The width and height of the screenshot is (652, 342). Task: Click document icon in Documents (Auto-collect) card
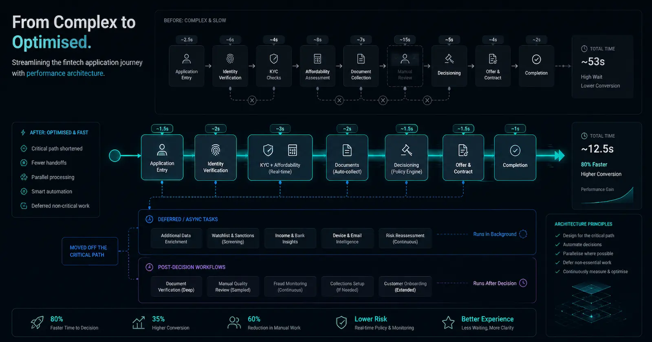point(347,150)
